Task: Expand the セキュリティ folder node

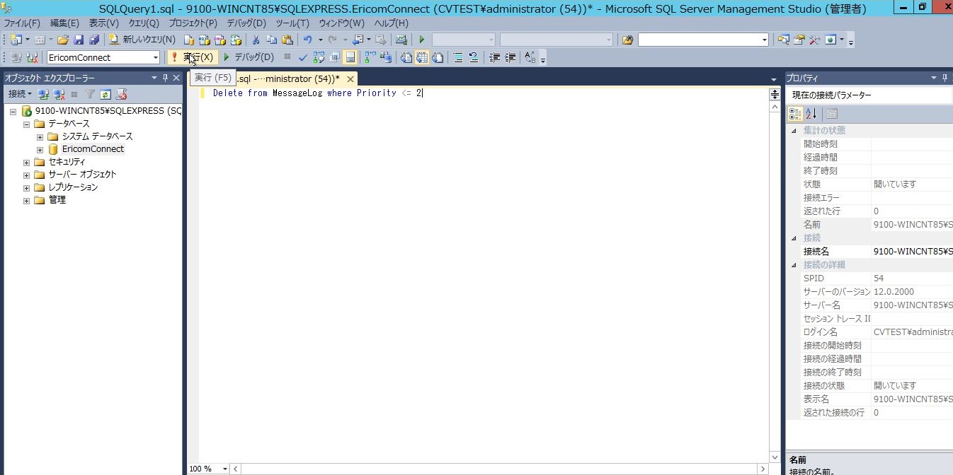Action: point(27,162)
